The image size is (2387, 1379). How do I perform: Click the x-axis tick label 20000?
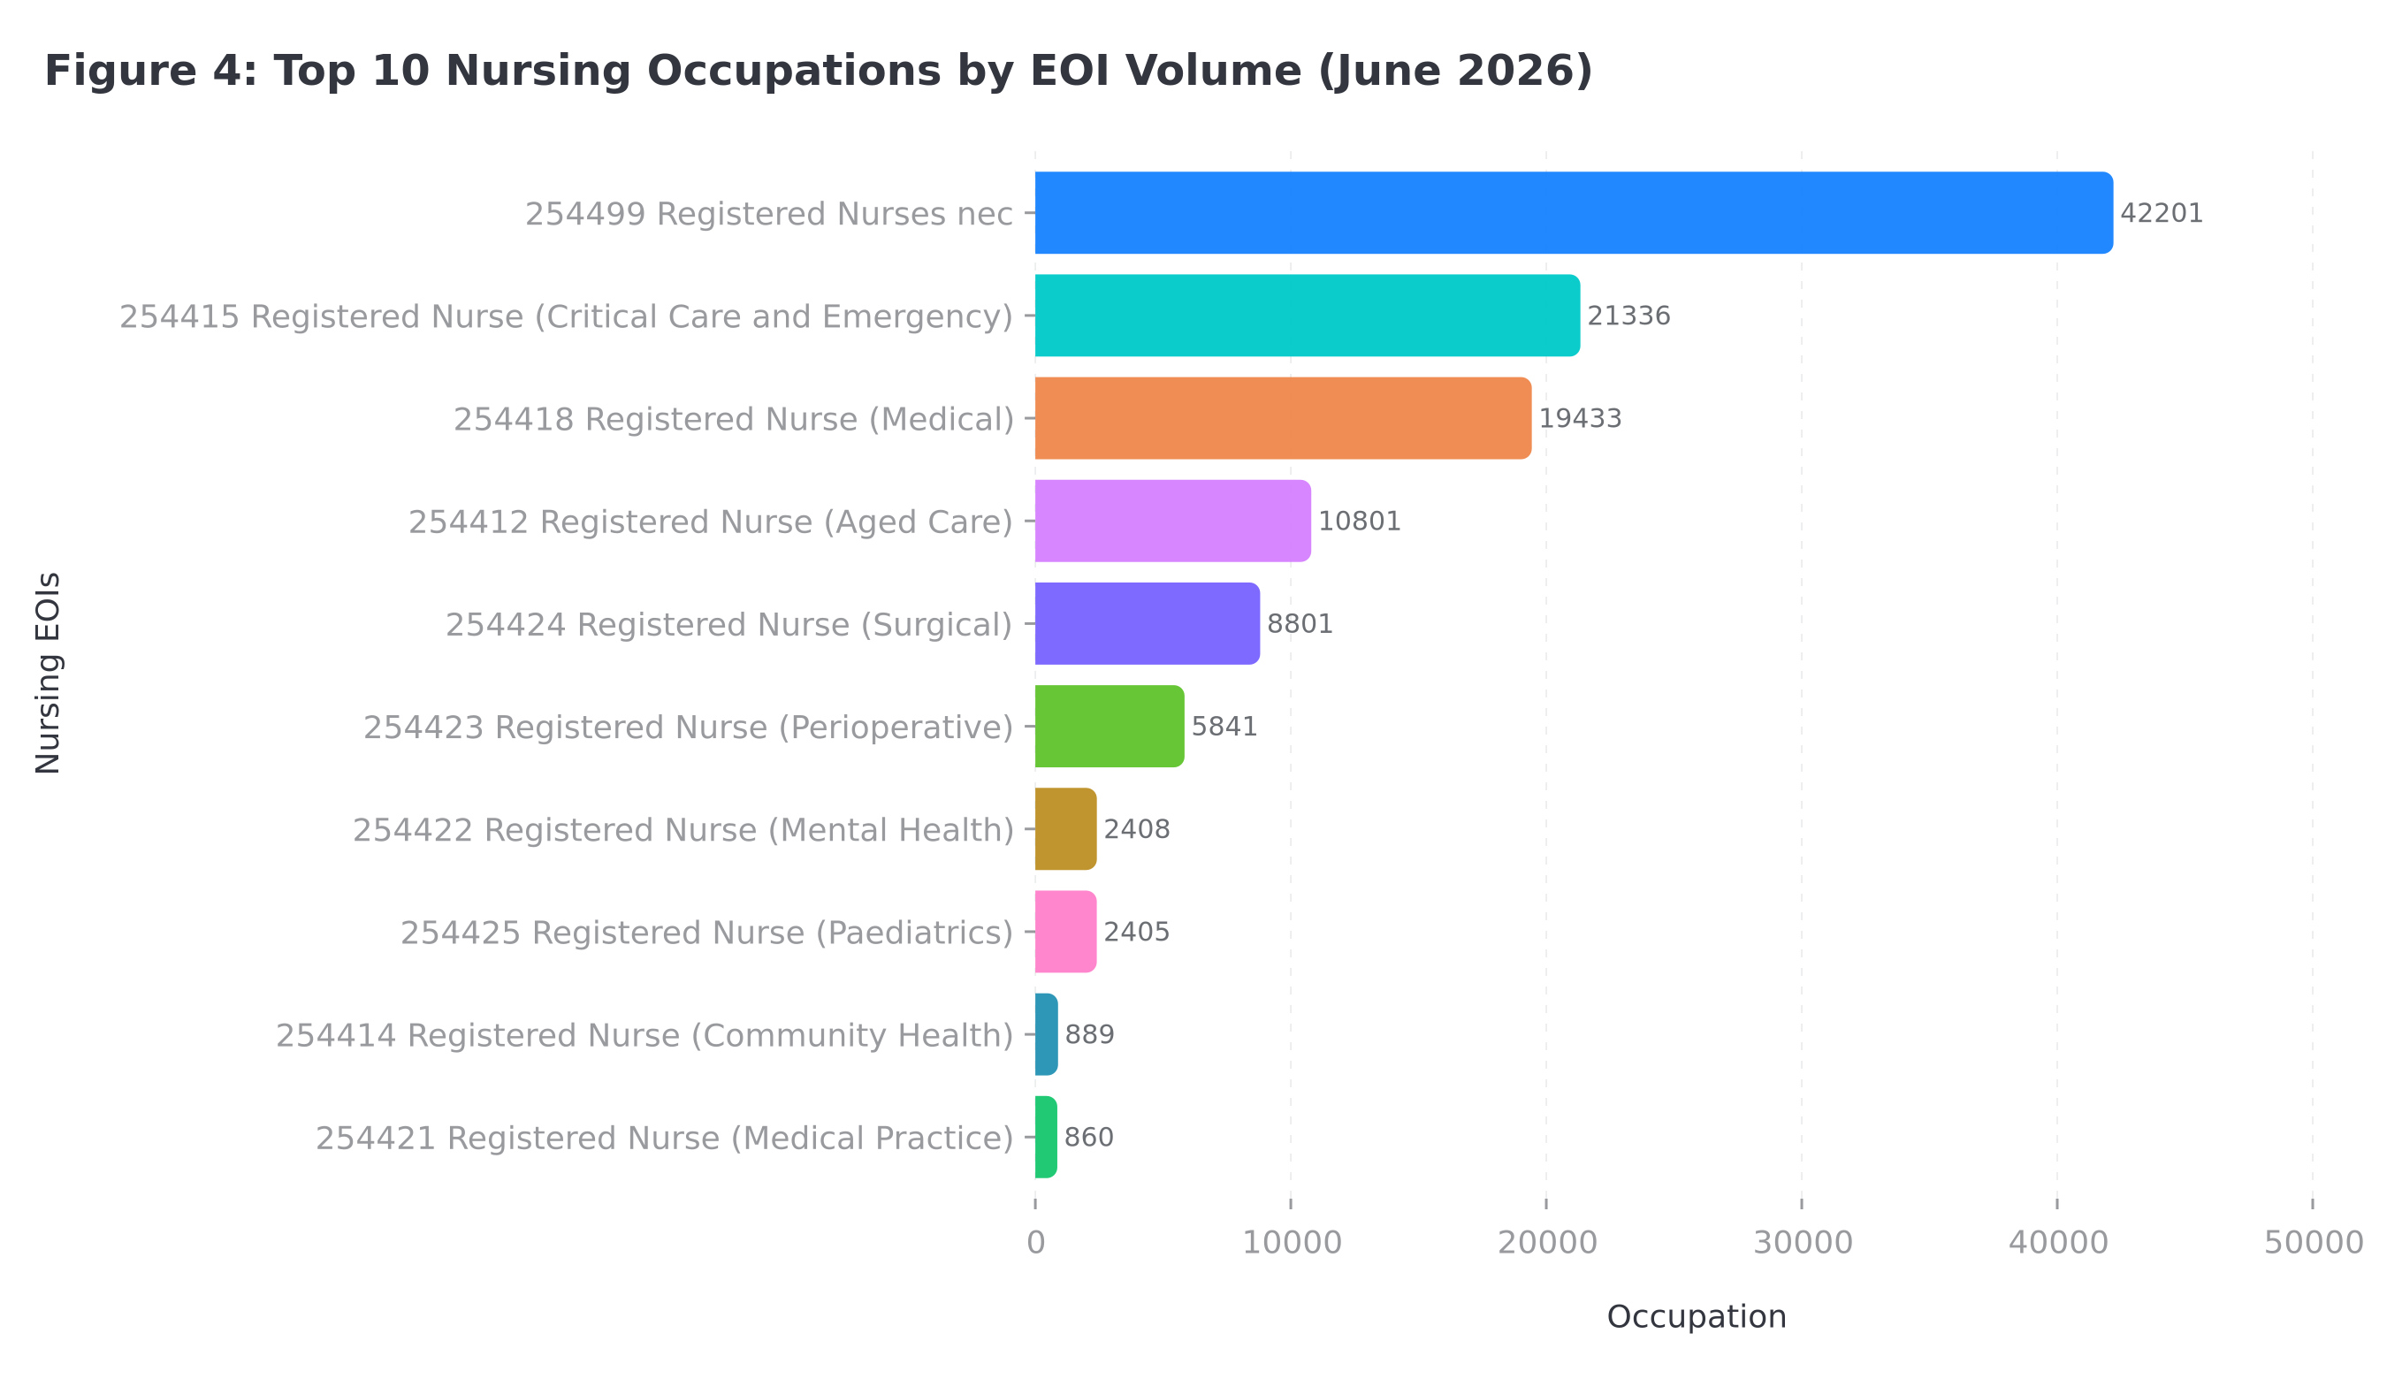[x=1548, y=1244]
